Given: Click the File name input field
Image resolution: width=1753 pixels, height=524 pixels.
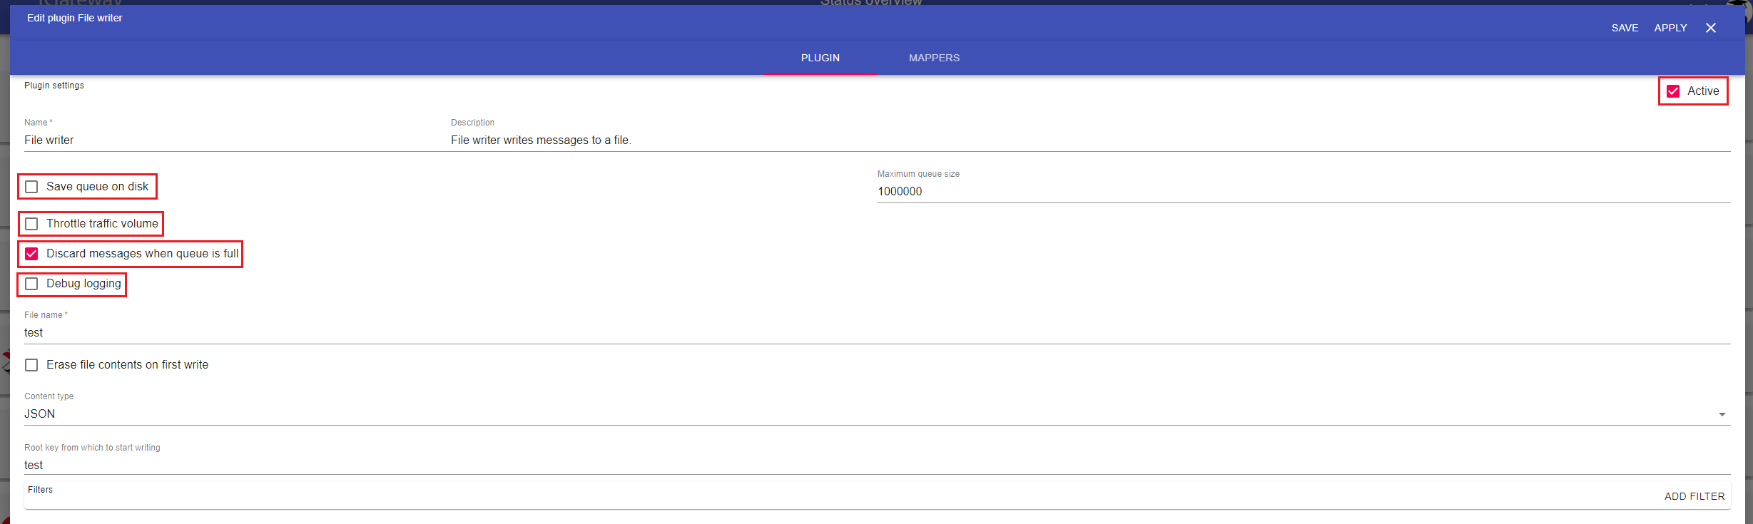Looking at the screenshot, I should (856, 333).
